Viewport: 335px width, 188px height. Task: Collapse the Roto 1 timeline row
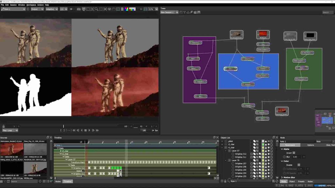pyautogui.click(x=55, y=145)
